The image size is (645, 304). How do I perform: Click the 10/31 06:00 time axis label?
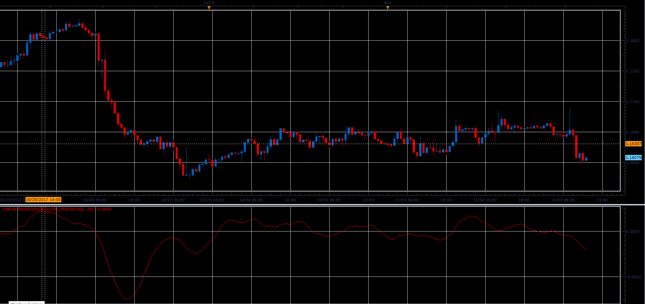pos(329,200)
